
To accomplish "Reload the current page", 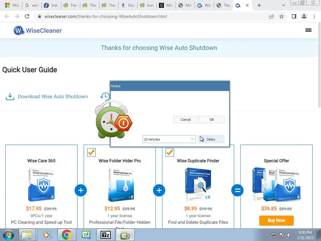I will (x=27, y=16).
